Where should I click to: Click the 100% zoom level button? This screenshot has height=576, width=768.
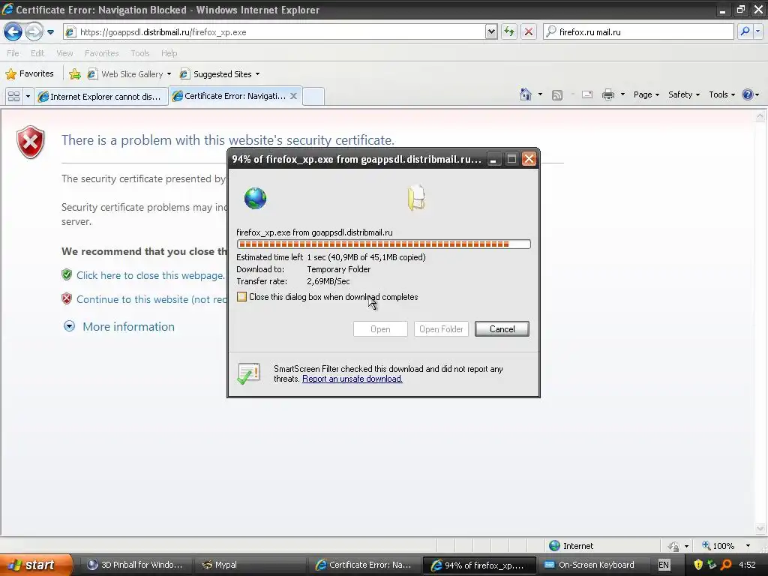tap(718, 546)
